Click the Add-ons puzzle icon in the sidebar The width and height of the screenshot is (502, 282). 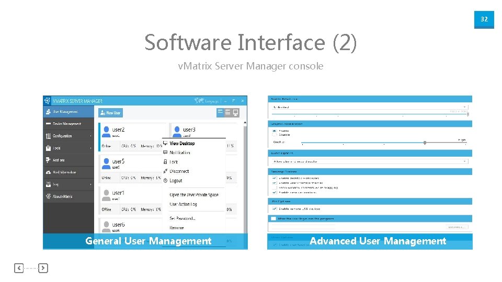[x=48, y=160]
